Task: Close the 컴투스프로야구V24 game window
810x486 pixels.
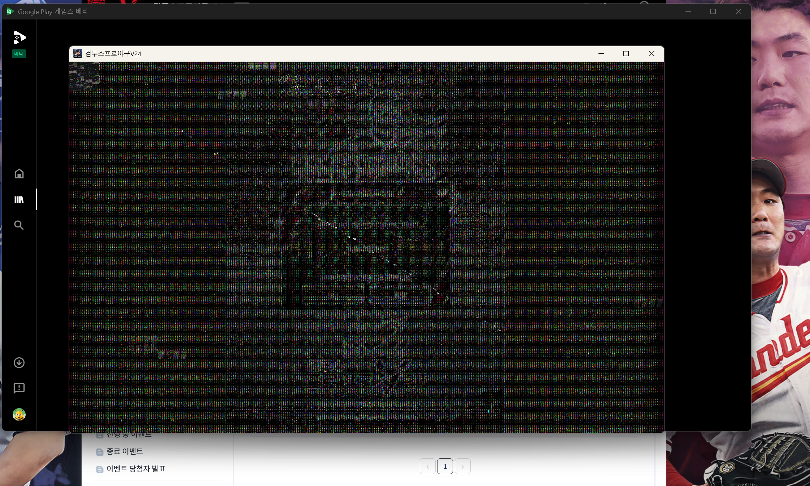Action: click(x=652, y=53)
